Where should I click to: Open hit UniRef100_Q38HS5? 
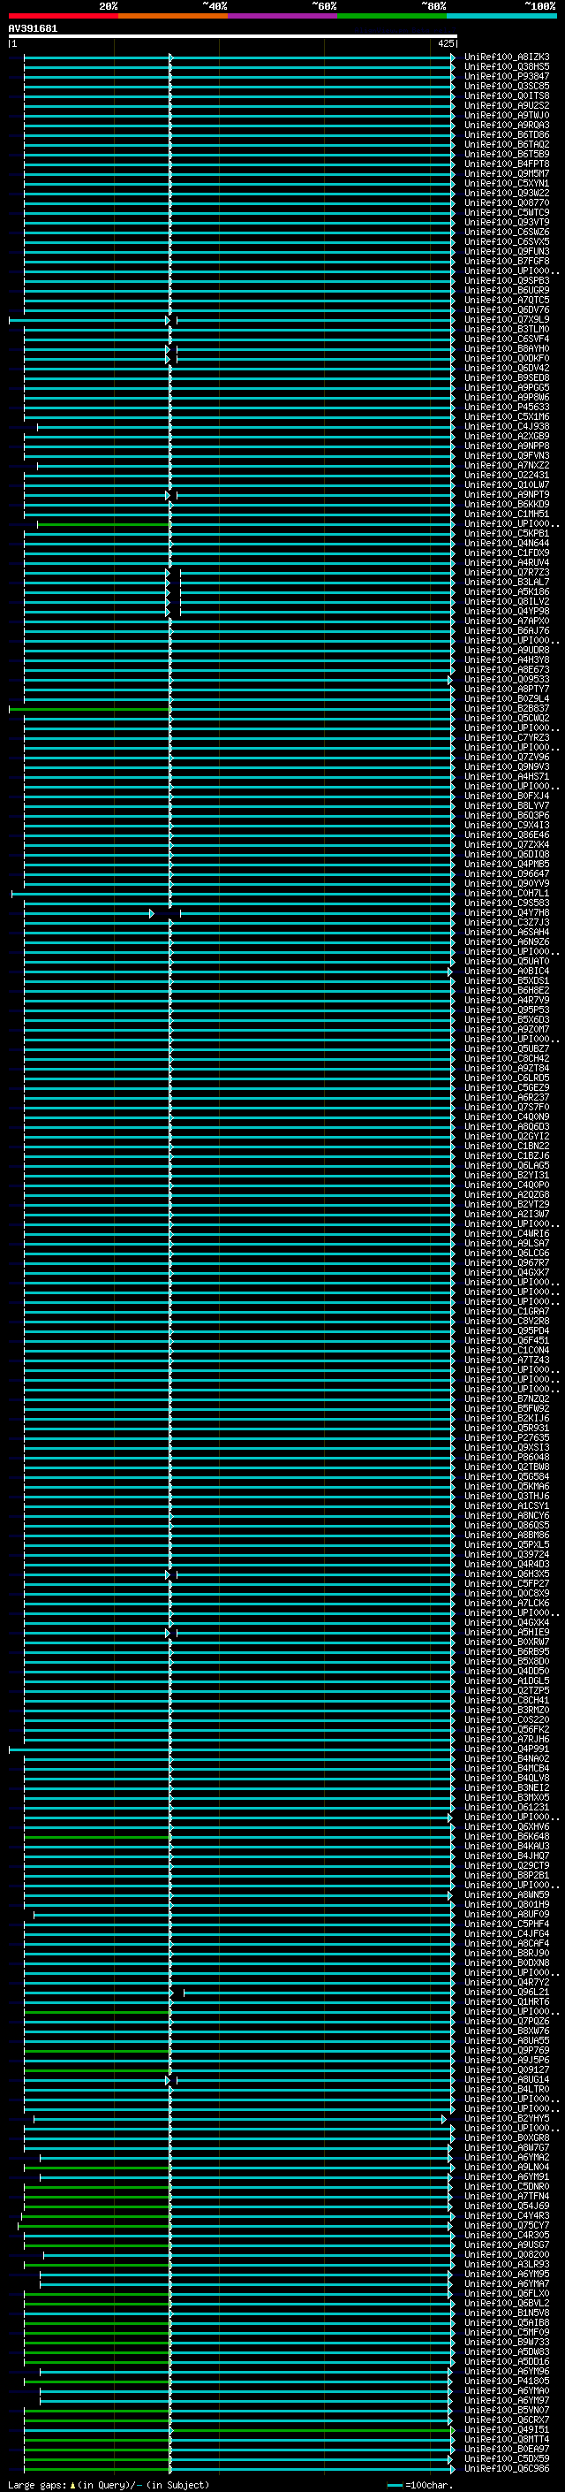507,67
